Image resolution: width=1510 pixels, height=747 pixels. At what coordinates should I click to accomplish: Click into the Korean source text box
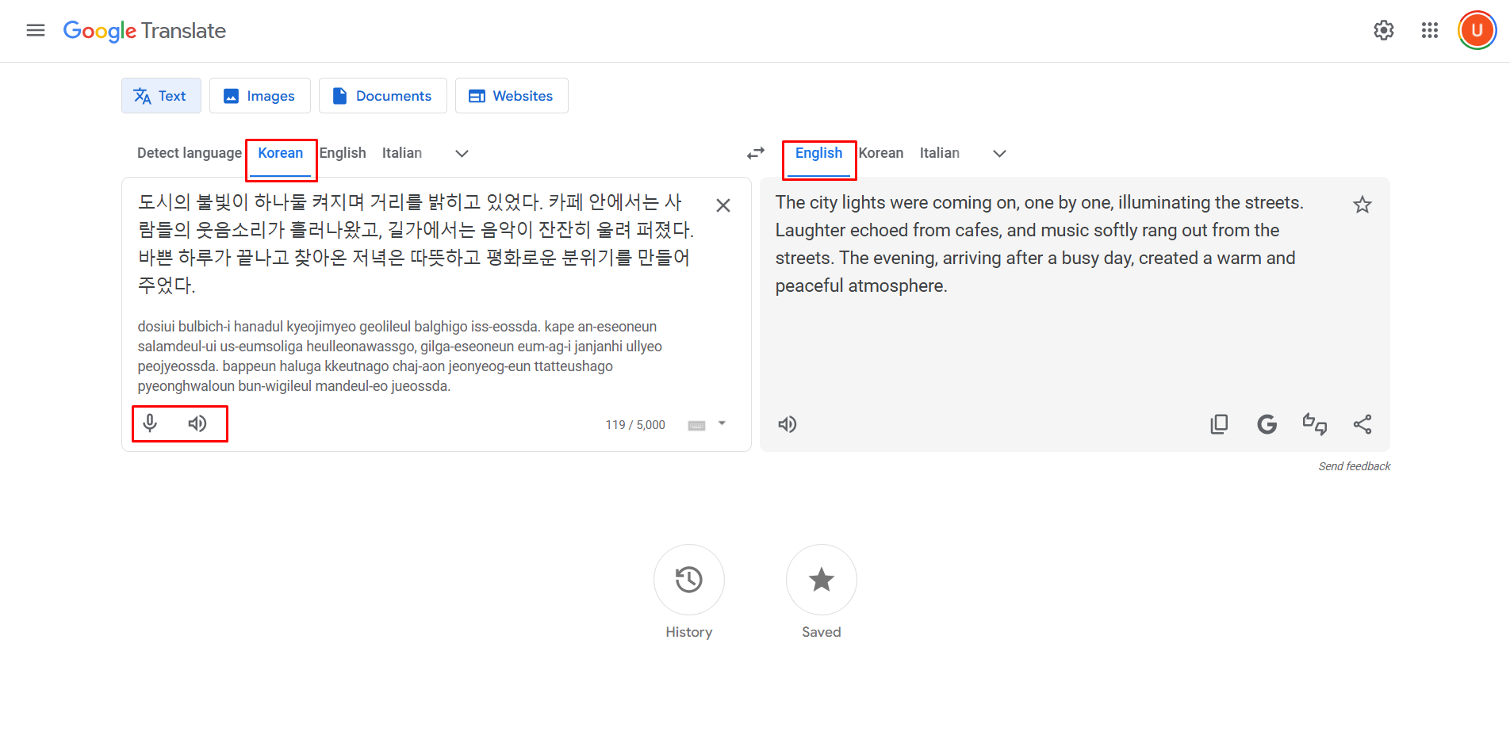tap(416, 243)
